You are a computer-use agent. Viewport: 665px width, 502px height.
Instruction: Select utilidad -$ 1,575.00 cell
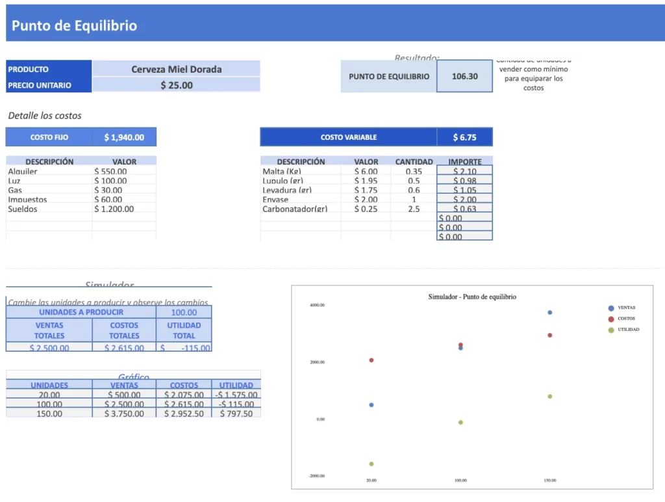pos(236,395)
